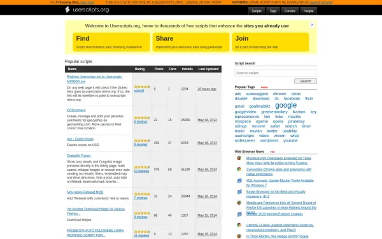Click star rating of Craigslist Fusion

(142, 167)
